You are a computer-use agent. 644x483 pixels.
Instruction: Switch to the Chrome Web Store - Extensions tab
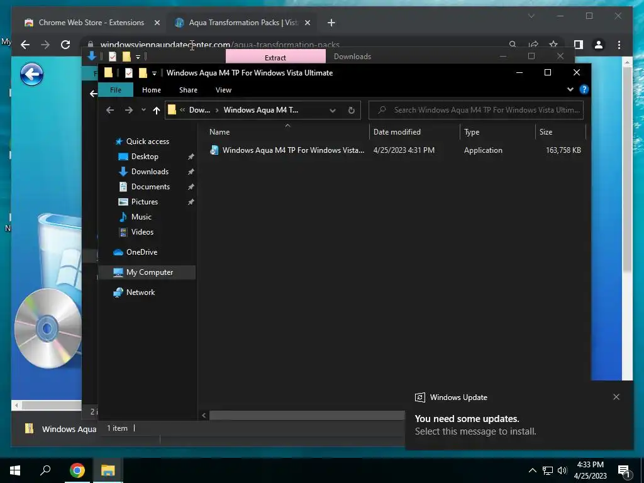click(x=91, y=23)
